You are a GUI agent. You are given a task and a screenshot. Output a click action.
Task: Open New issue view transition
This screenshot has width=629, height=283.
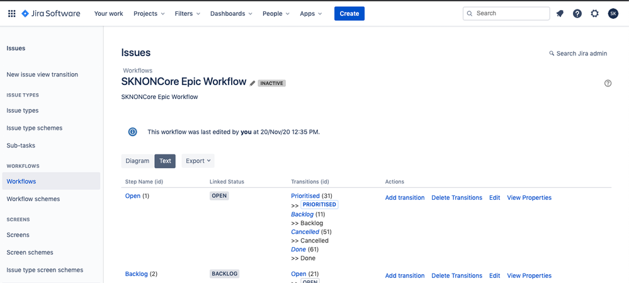coord(42,74)
